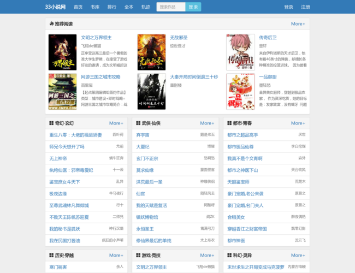The height and width of the screenshot is (273, 355).
Task: Open recommended title 一品御厨
Action: 268,77
